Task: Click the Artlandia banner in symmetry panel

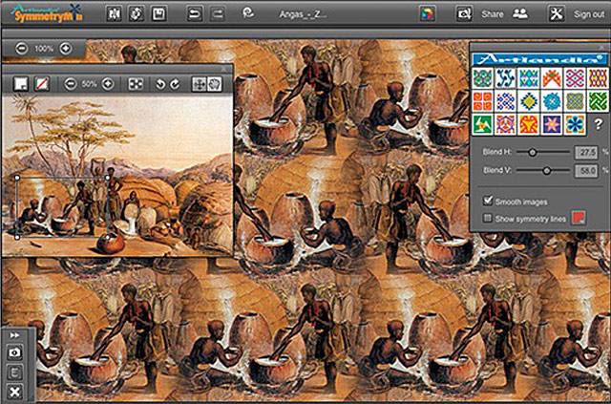Action: 539,59
